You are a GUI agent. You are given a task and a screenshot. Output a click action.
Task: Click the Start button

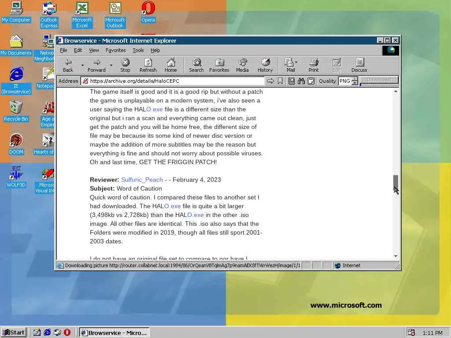[14, 333]
